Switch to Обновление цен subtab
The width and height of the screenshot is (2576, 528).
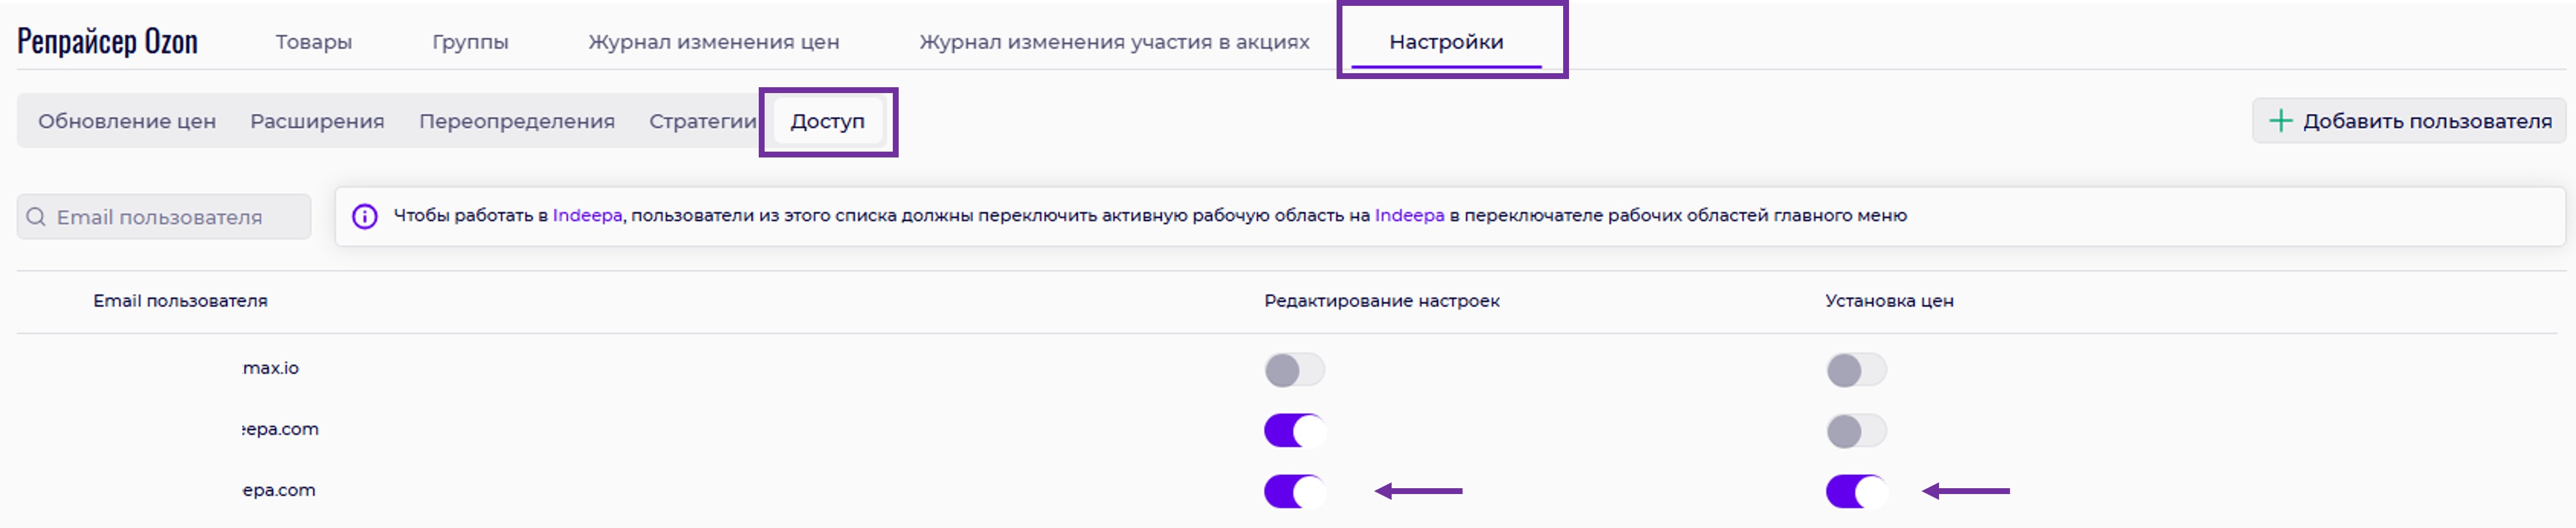pos(127,121)
